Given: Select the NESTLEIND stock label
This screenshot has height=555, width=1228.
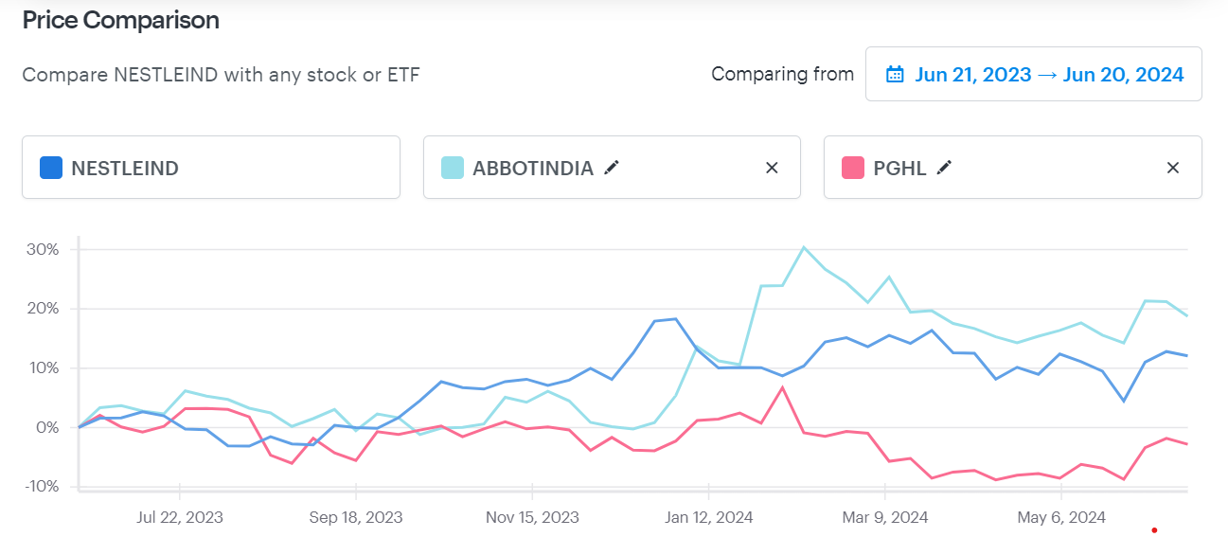Looking at the screenshot, I should (125, 169).
